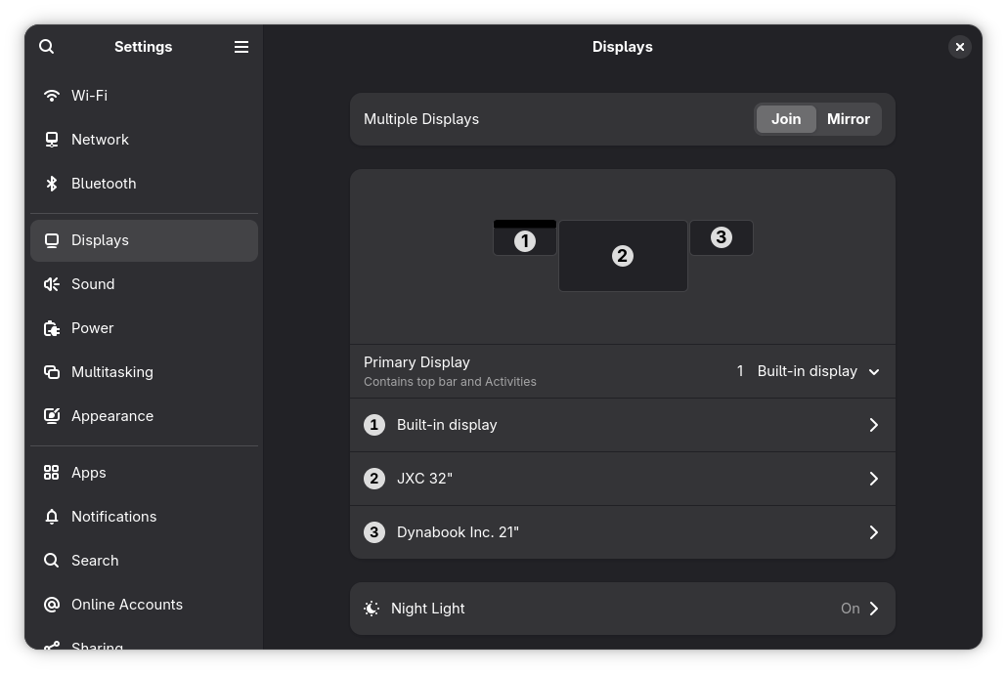The height and width of the screenshot is (674, 1007).
Task: Click the Bluetooth icon in sidebar
Action: (x=52, y=184)
